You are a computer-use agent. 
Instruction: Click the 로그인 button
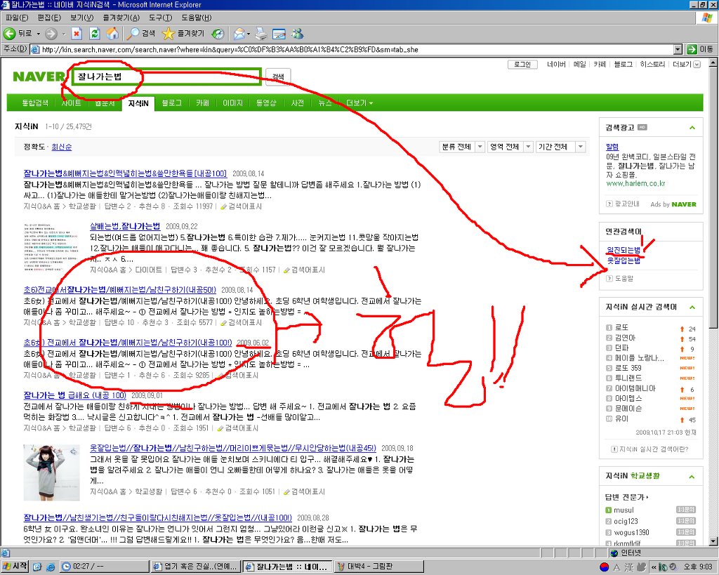click(x=522, y=64)
